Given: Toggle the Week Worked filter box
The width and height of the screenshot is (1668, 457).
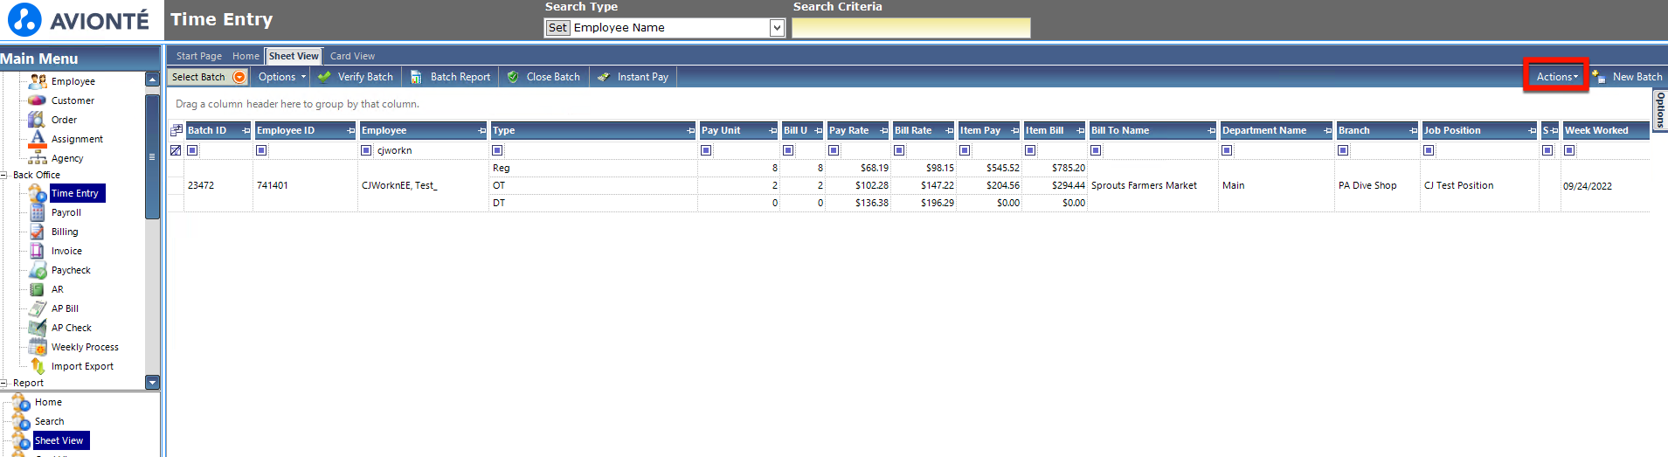Looking at the screenshot, I should pos(1569,150).
